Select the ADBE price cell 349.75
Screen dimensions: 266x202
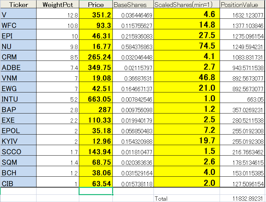pos(96,67)
